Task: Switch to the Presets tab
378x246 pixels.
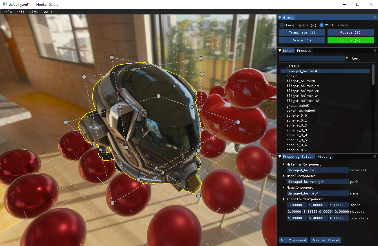Action: pyautogui.click(x=304, y=51)
